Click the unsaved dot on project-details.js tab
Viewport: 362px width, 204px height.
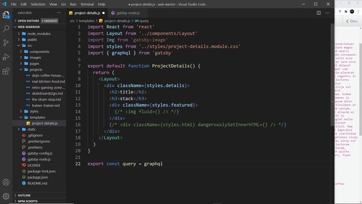point(104,13)
